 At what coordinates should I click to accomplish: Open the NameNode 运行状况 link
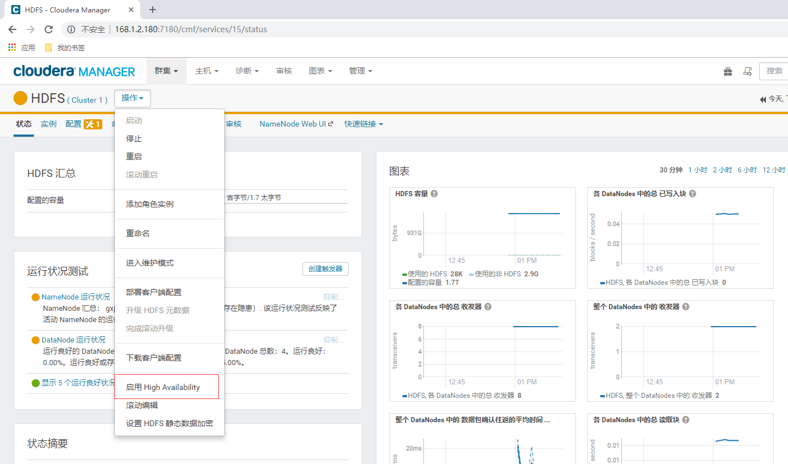(x=76, y=297)
